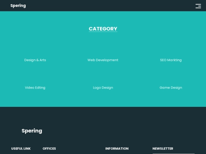Click the NEWSLETTER footer heading
Viewport: 206px width, 154px height.
pos(163,149)
